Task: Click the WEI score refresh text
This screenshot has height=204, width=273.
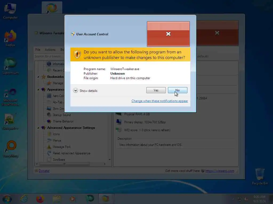Action: point(147,130)
